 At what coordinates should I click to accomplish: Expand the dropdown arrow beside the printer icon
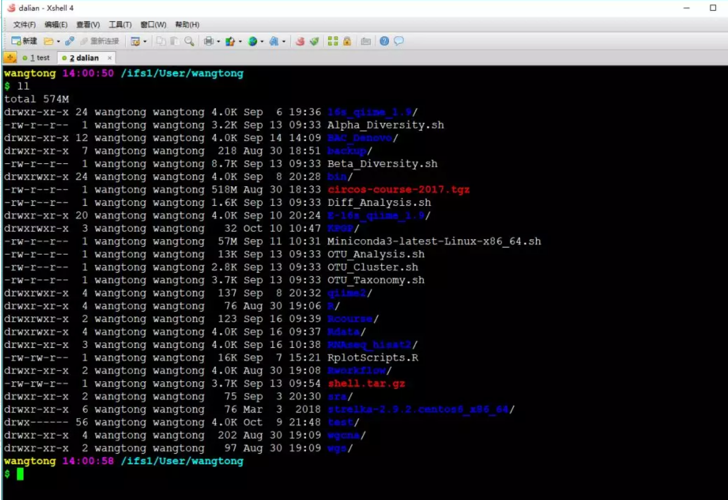tap(218, 41)
